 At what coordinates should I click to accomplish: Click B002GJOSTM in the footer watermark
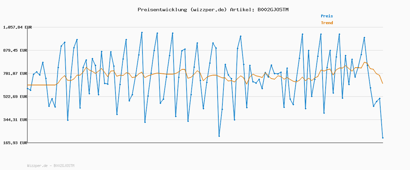64,166
